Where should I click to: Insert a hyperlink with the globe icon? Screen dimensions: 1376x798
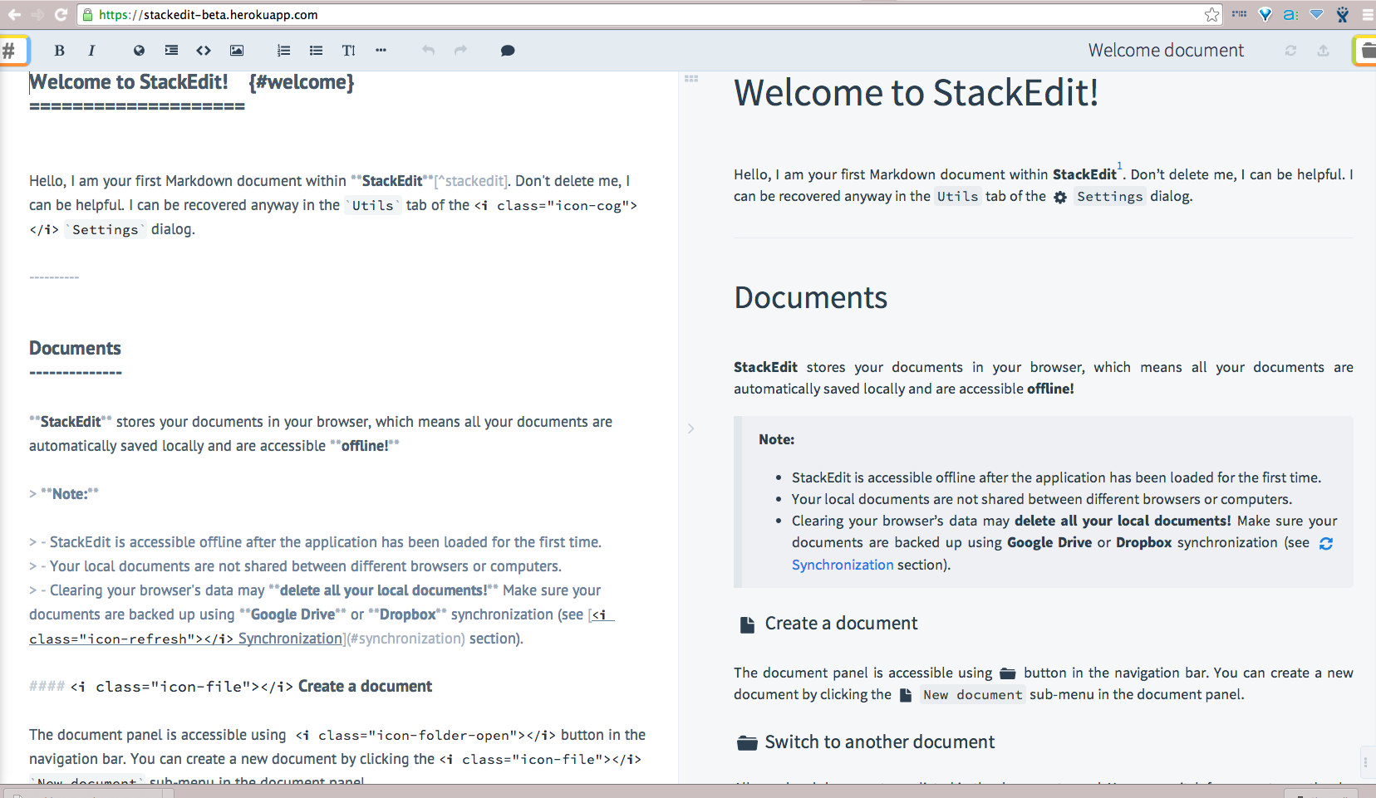point(139,51)
